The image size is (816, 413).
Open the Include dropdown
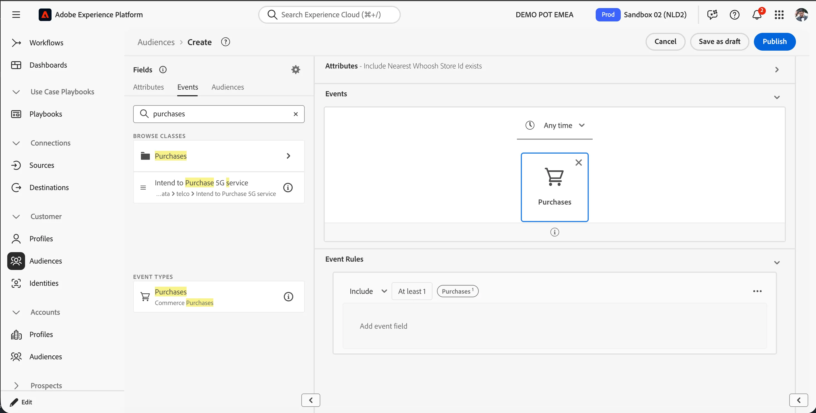[368, 291]
